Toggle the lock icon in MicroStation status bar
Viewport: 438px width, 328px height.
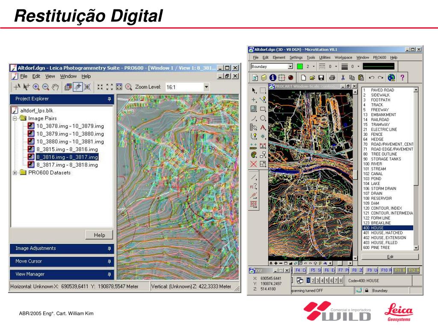click(367, 290)
